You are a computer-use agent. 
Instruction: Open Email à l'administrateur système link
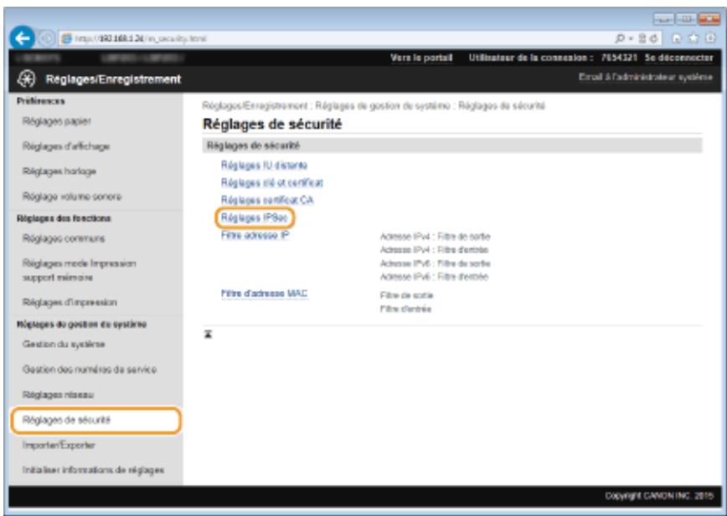coord(646,77)
